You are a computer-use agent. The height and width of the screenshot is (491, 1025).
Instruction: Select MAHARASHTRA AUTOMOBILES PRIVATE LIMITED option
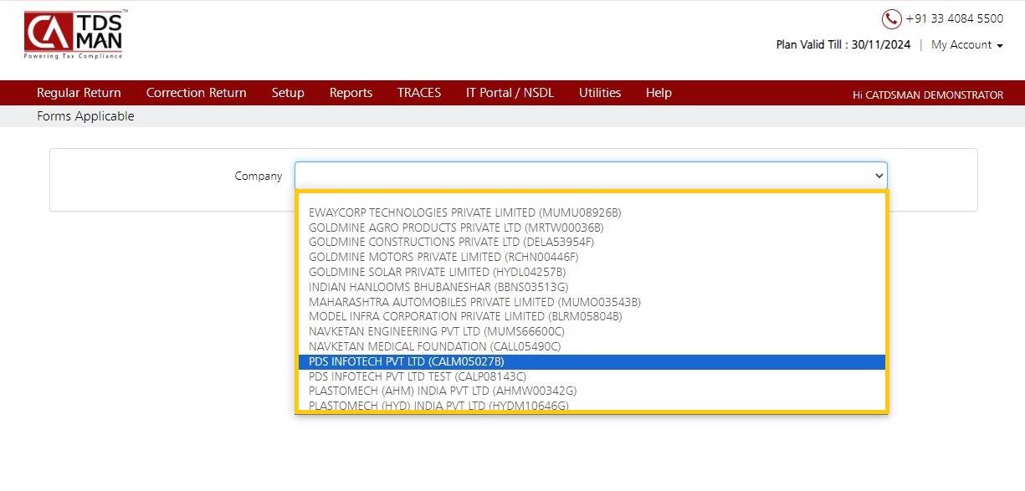point(592,302)
